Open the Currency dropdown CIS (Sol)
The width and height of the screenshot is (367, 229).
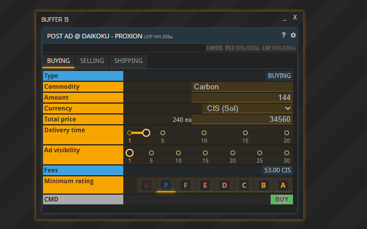[247, 108]
